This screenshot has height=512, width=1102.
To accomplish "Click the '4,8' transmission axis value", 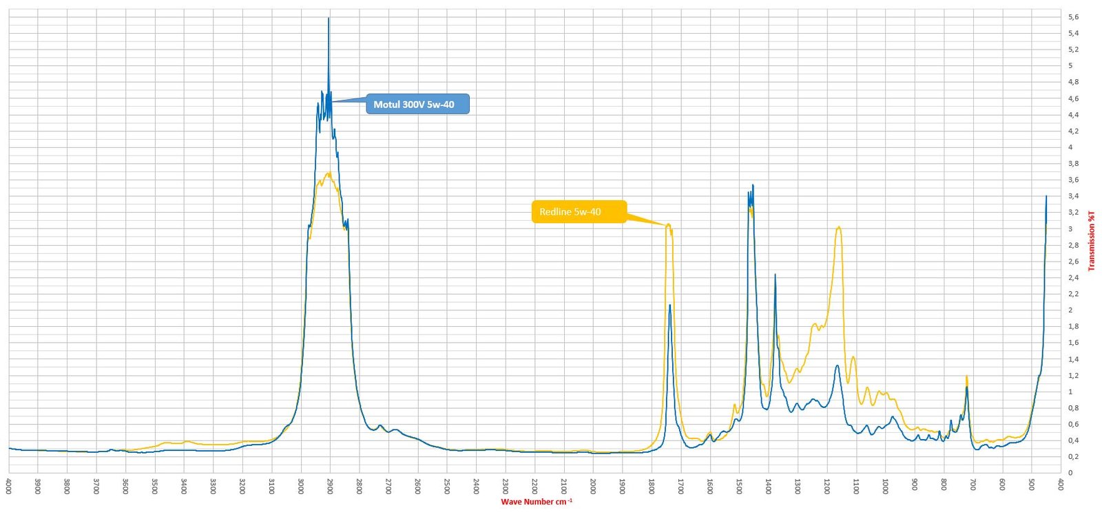I will (x=1074, y=82).
